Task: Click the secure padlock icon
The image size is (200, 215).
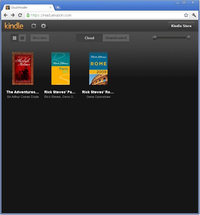Action: point(28,15)
